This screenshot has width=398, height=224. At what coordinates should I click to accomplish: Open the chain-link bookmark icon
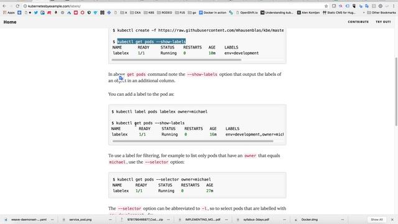pyautogui.click(x=231, y=12)
